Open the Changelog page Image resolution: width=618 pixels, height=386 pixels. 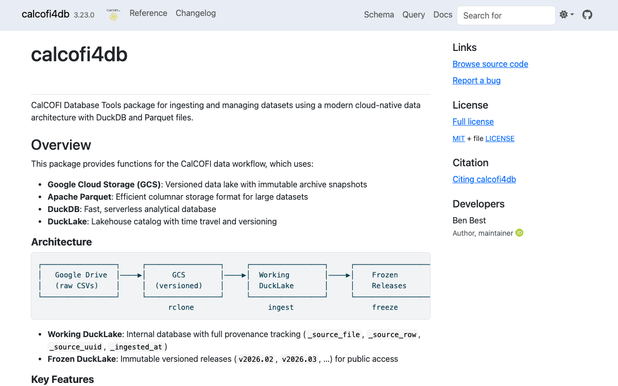pyautogui.click(x=196, y=13)
